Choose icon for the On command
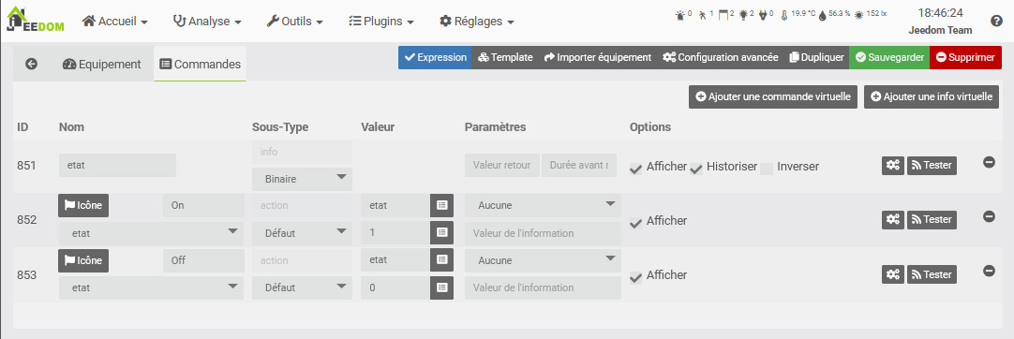The image size is (1014, 339). pos(83,205)
